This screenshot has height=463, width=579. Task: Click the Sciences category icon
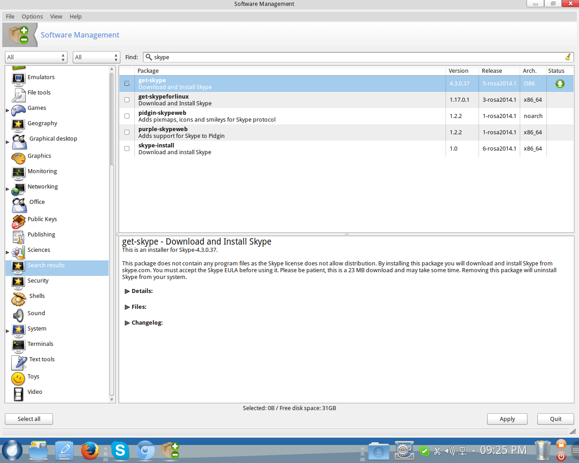point(19,252)
